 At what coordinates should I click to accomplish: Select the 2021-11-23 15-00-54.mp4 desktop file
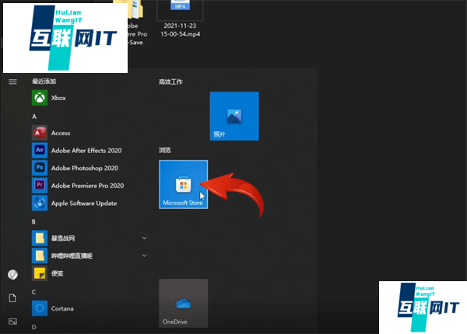point(181,19)
